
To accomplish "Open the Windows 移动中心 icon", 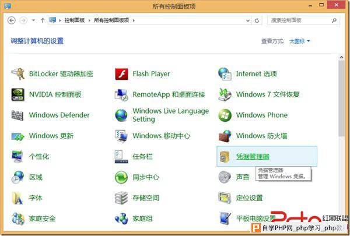I will tap(121, 136).
